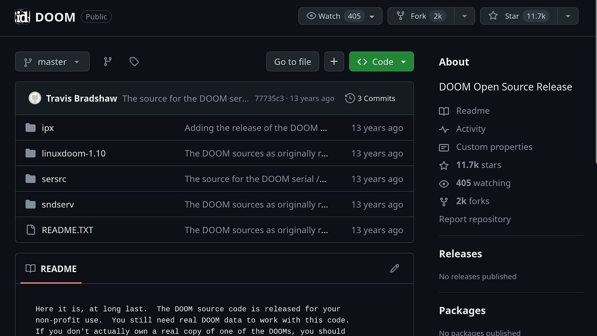
Task: Click the Readme book icon in About
Action: (444, 111)
